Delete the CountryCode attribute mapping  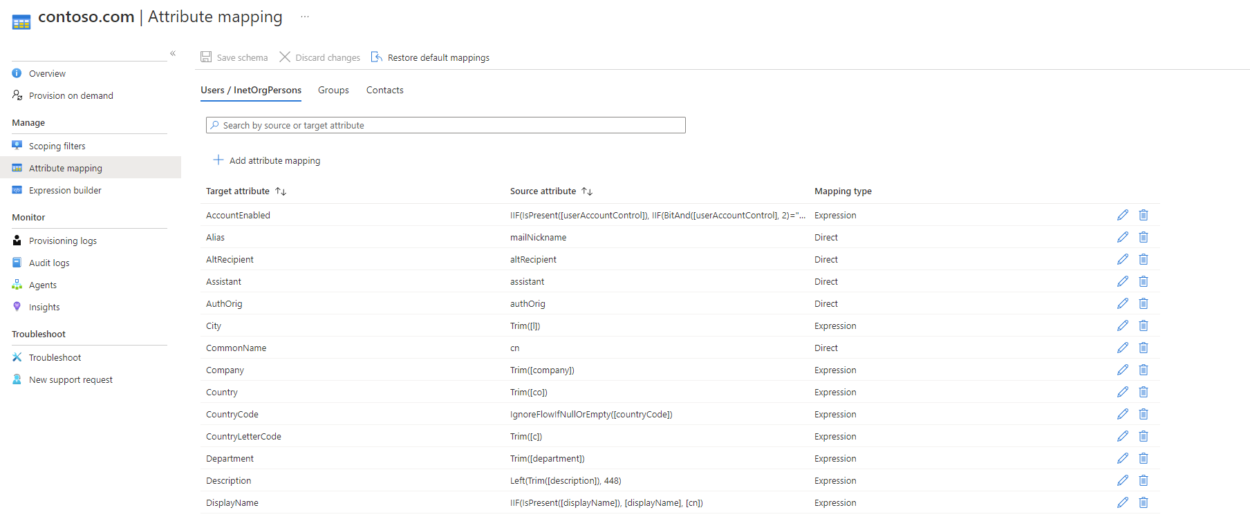pos(1144,414)
